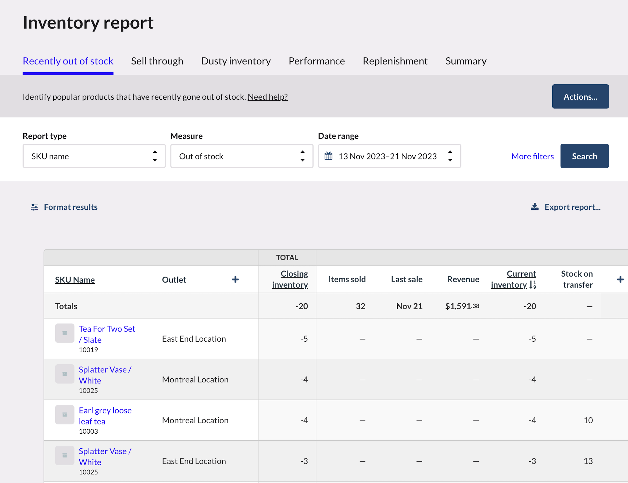
Task: Open the Actions menu button
Action: click(580, 96)
